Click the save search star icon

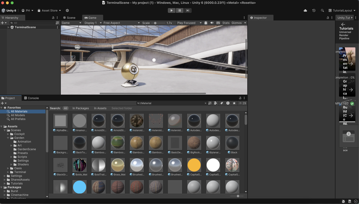tap(234, 103)
